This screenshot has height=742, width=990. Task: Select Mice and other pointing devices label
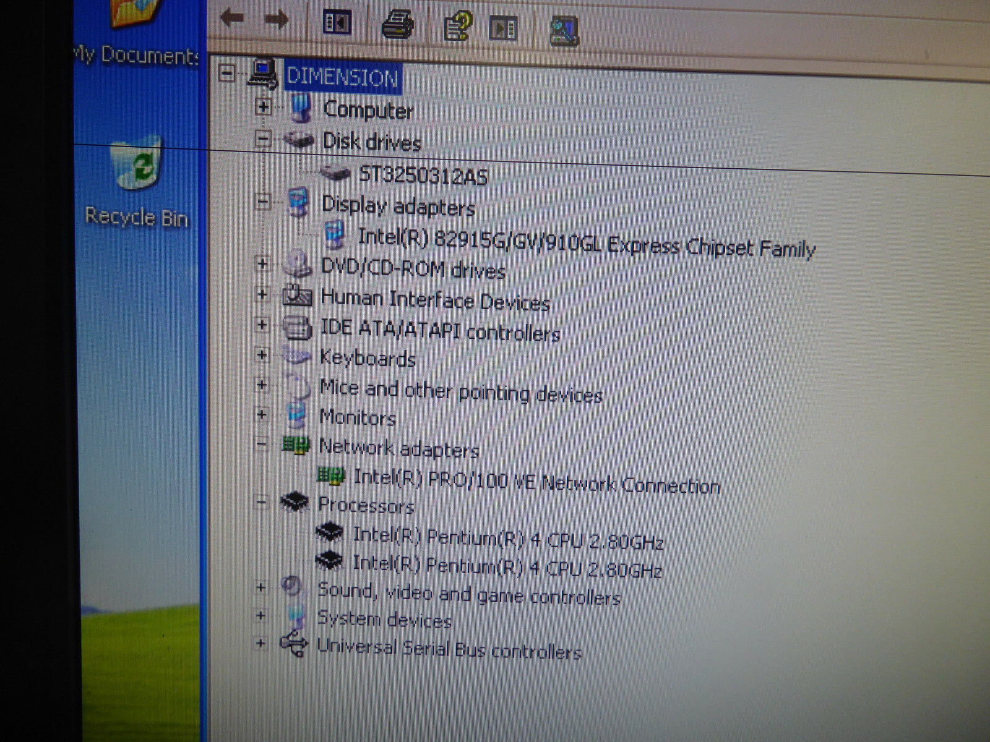[461, 391]
